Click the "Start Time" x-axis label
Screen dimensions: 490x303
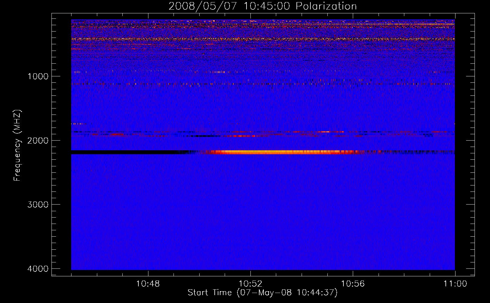coord(262,293)
